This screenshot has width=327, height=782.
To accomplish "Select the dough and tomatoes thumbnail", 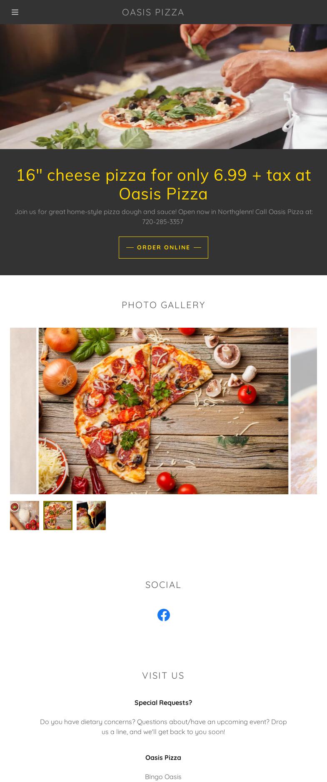I will click(x=25, y=516).
